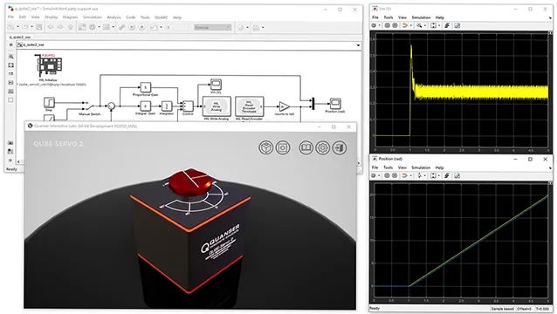557x314 pixels.
Task: Select the 3D cube view icon
Action: 266,147
